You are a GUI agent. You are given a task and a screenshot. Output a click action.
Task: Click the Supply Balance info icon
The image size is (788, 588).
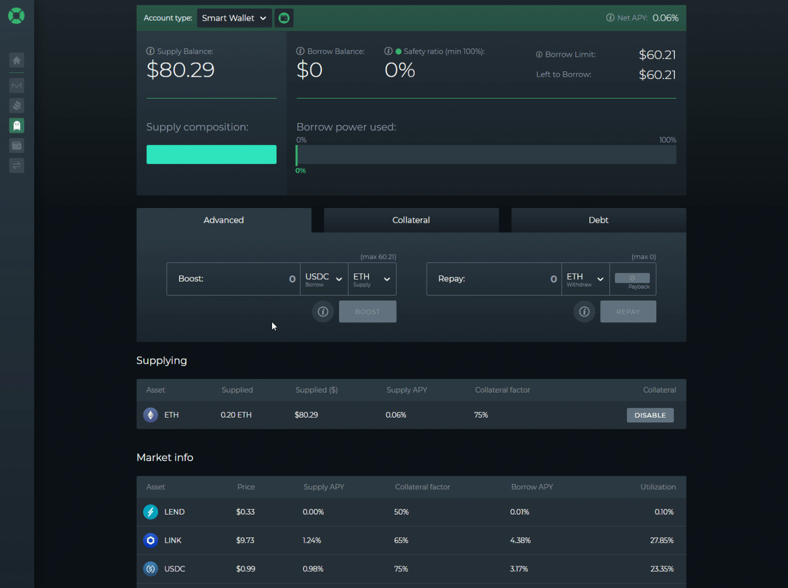[x=150, y=51]
